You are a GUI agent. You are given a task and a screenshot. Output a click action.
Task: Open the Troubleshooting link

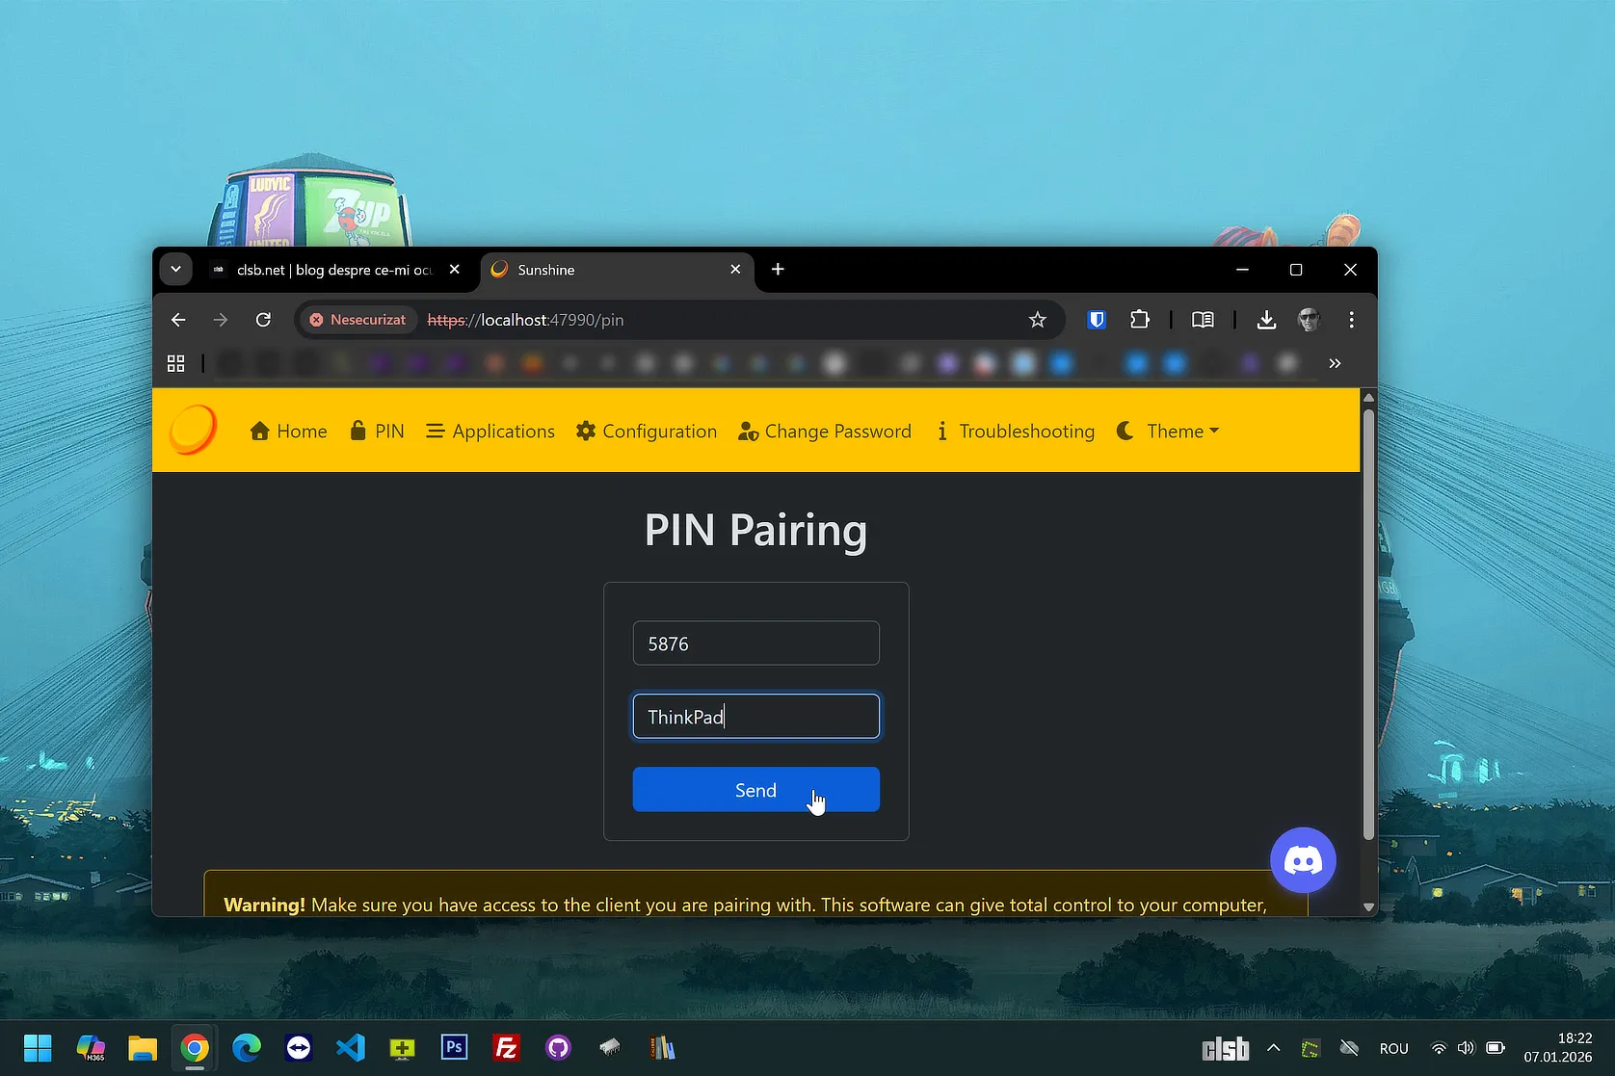1016,432
